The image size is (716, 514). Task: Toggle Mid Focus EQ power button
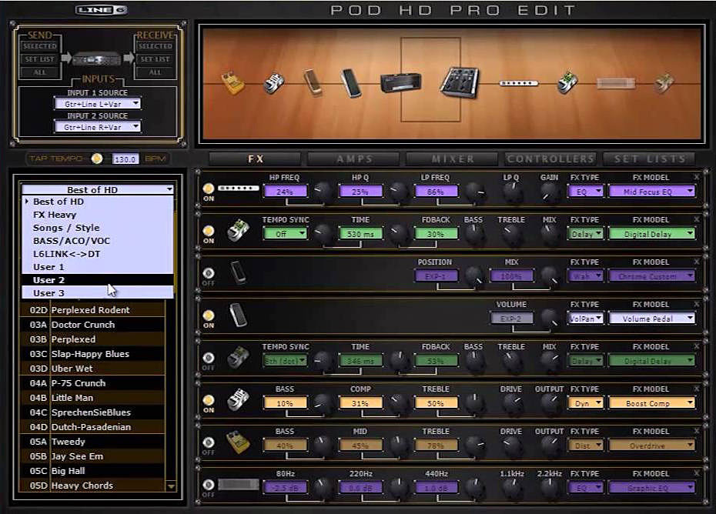point(208,189)
